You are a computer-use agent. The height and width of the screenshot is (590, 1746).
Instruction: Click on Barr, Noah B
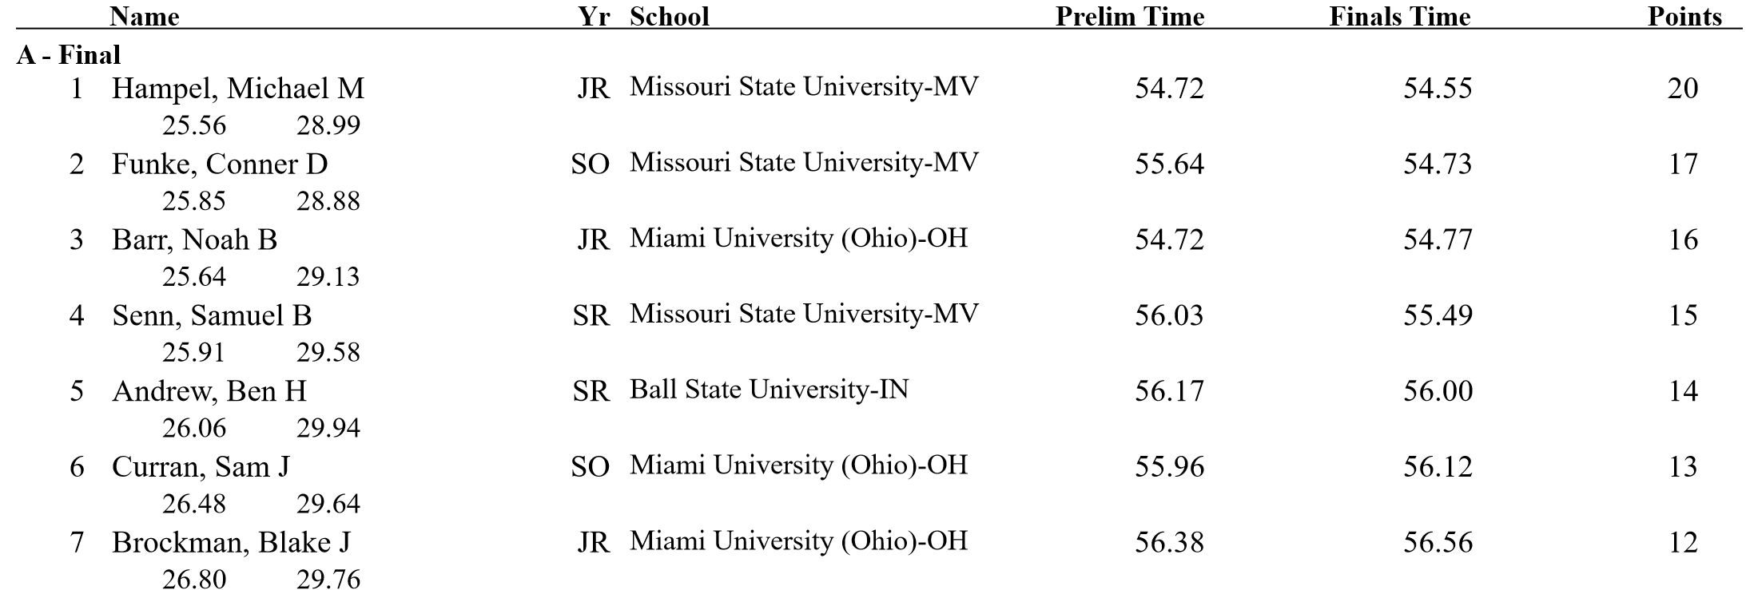point(194,240)
